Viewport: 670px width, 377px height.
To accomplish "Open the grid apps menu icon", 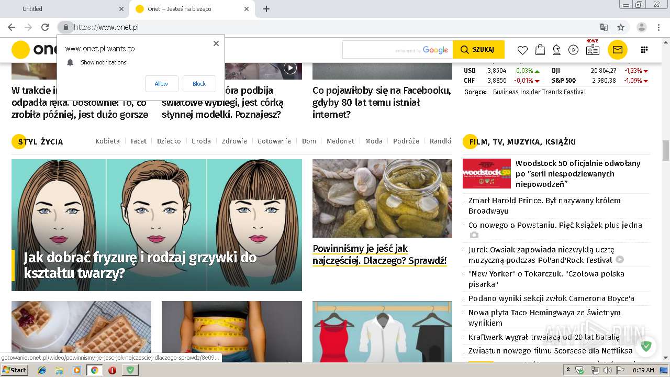I will pyautogui.click(x=644, y=50).
